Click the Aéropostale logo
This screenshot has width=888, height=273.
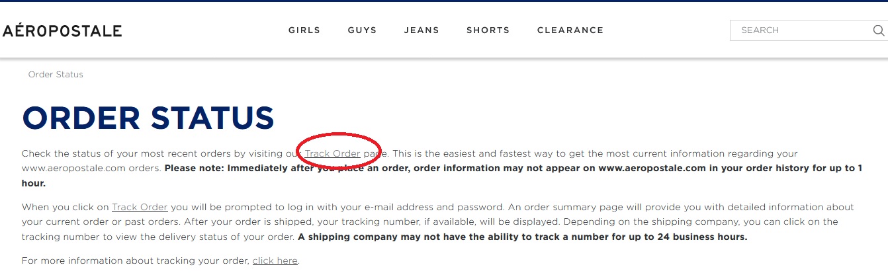pos(62,30)
